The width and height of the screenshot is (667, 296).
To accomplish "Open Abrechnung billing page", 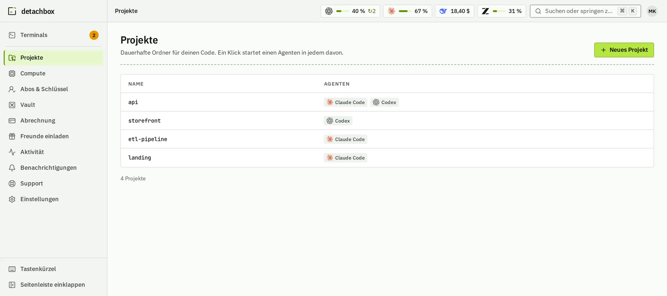I will coord(53,121).
